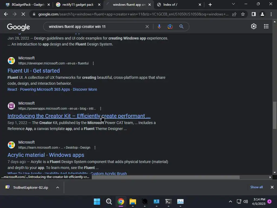Click the https://developer.microsoft.com result URL
This screenshot has width=277, height=208.
click(53, 63)
